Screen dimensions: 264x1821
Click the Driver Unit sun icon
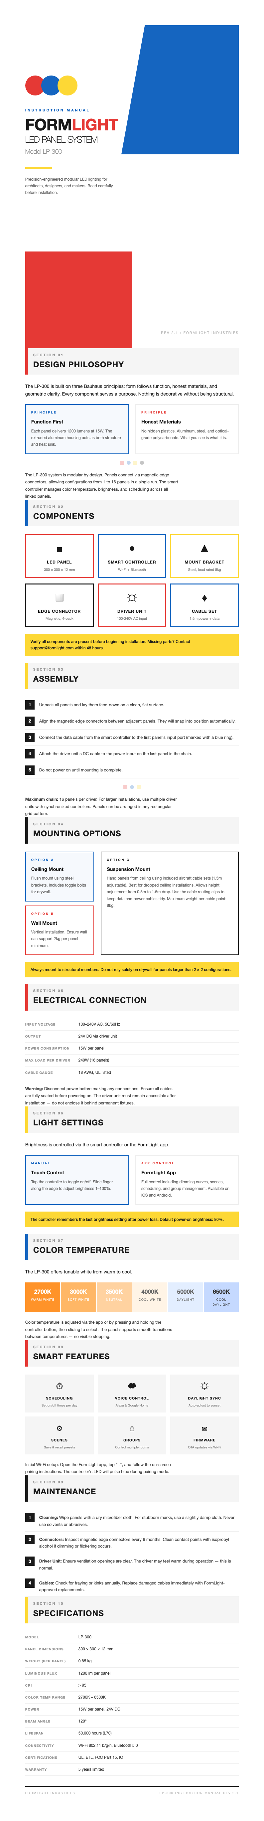132,597
